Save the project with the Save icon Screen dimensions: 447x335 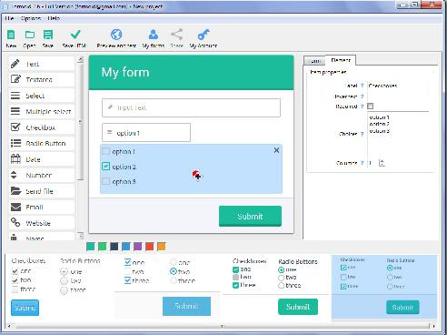click(48, 35)
